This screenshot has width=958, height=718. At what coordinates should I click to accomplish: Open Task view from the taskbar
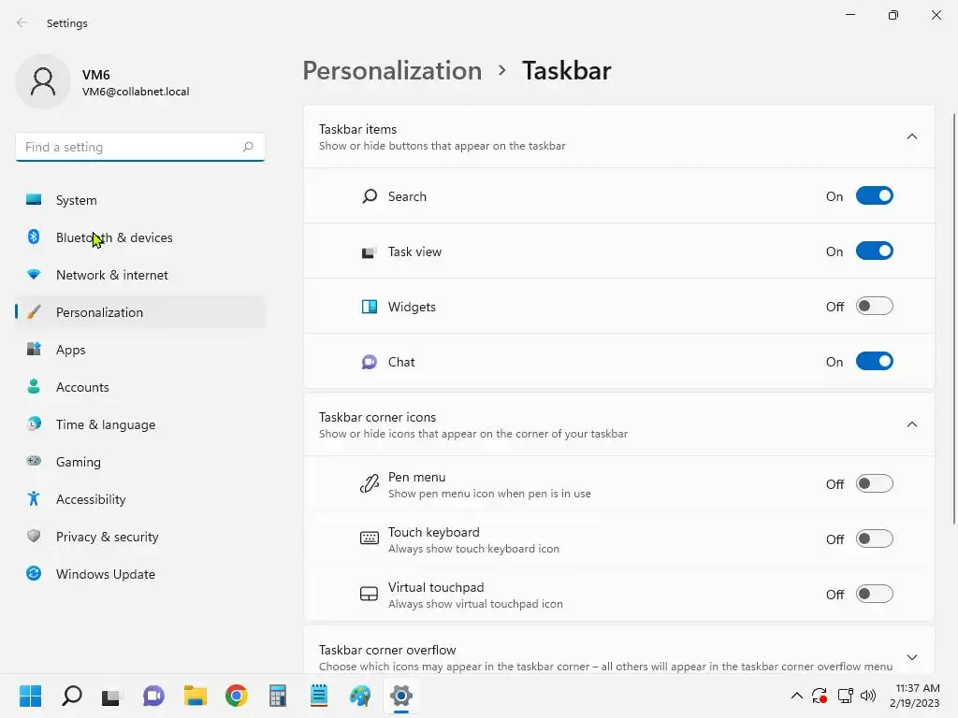[x=112, y=696]
